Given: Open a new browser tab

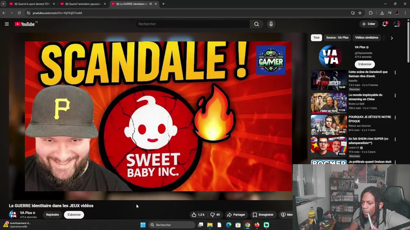Looking at the screenshot, I should pyautogui.click(x=163, y=4).
